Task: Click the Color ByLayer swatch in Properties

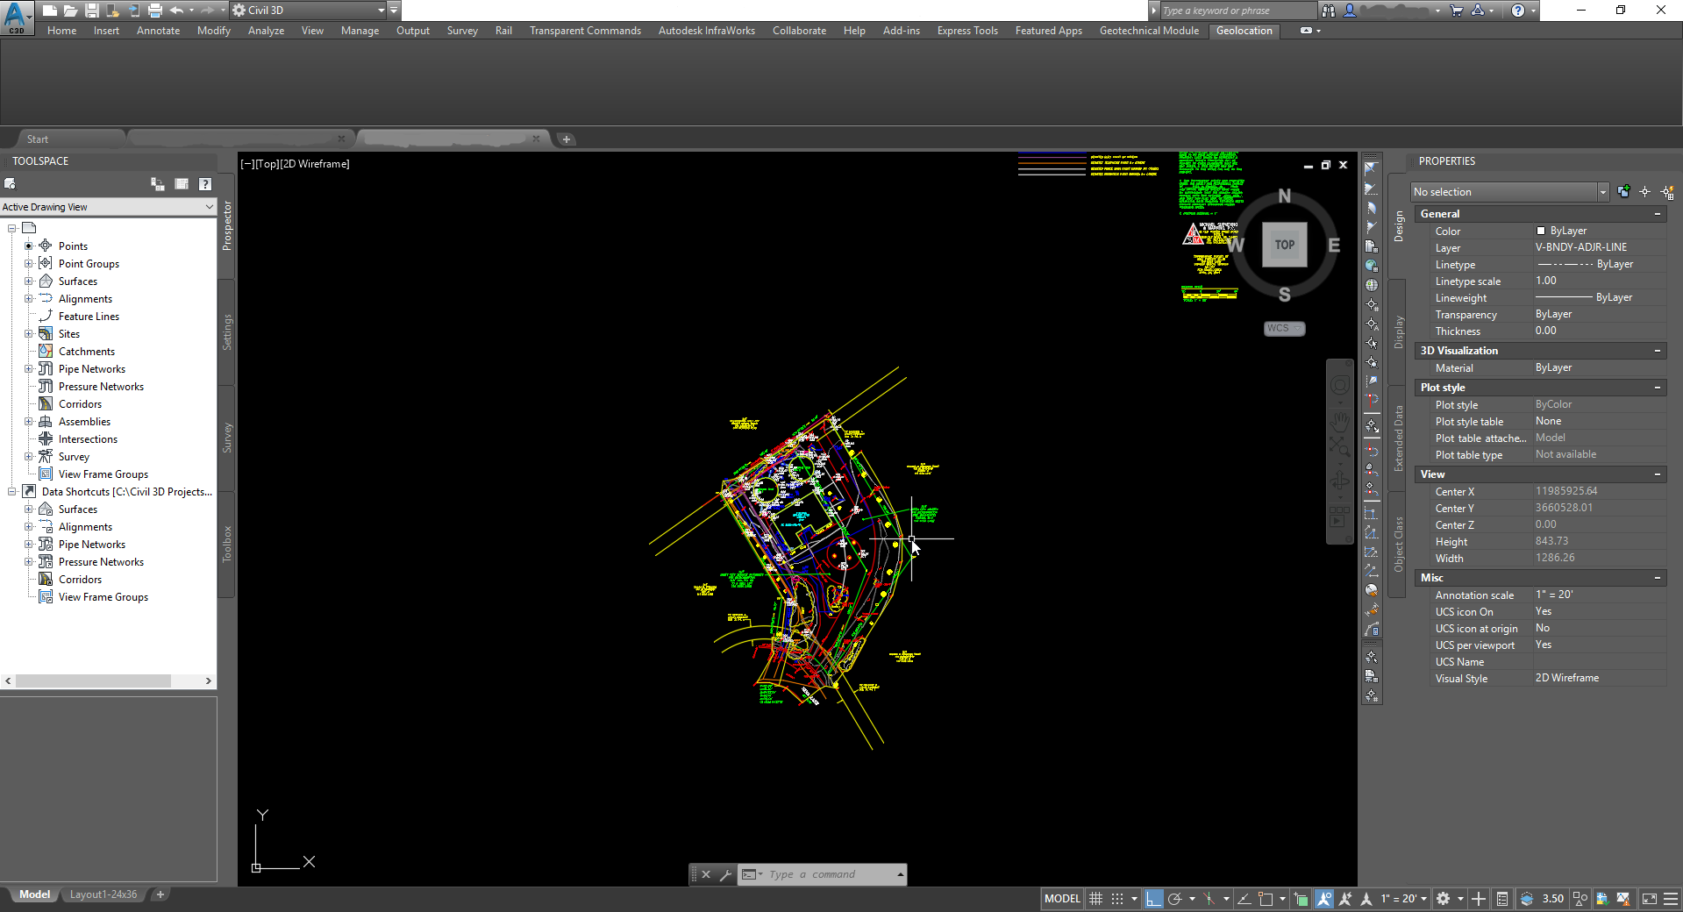Action: click(1541, 231)
